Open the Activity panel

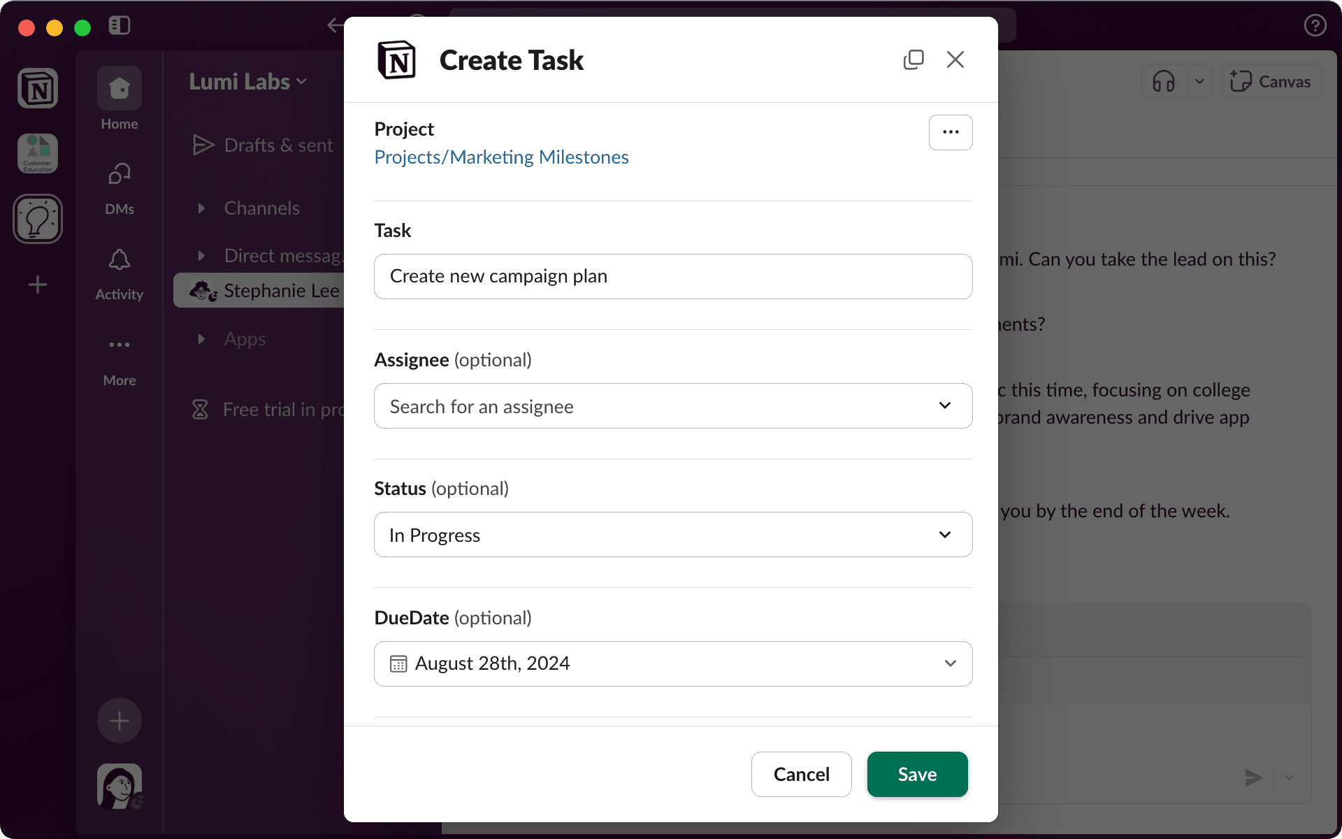(119, 273)
